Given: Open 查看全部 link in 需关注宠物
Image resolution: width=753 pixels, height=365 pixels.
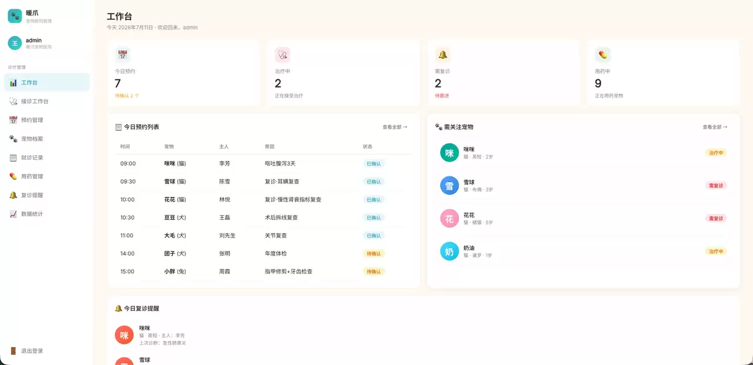Looking at the screenshot, I should coord(715,127).
